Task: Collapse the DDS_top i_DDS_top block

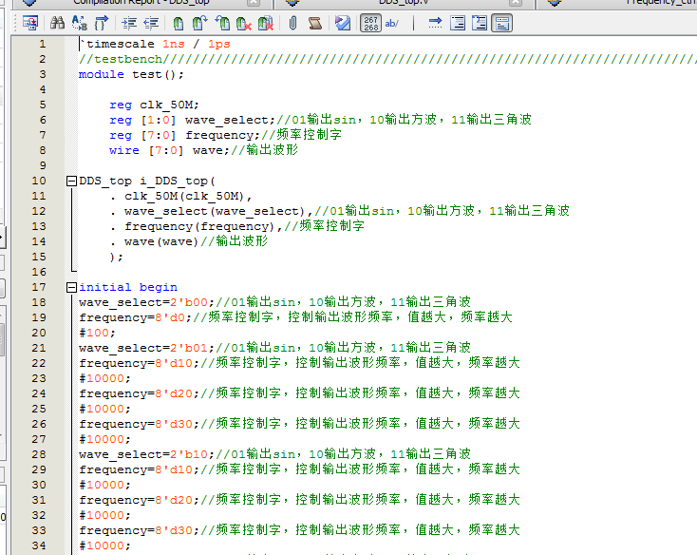Action: tap(71, 181)
